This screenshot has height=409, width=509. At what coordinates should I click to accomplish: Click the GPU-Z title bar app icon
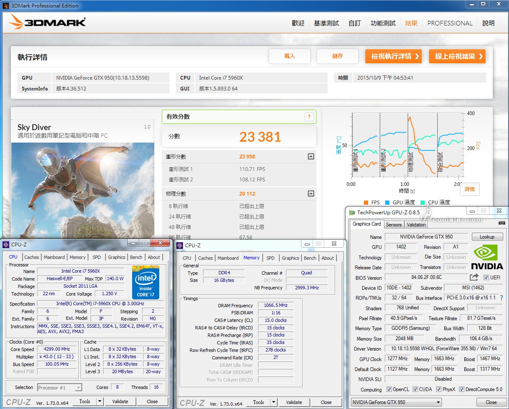coord(352,213)
